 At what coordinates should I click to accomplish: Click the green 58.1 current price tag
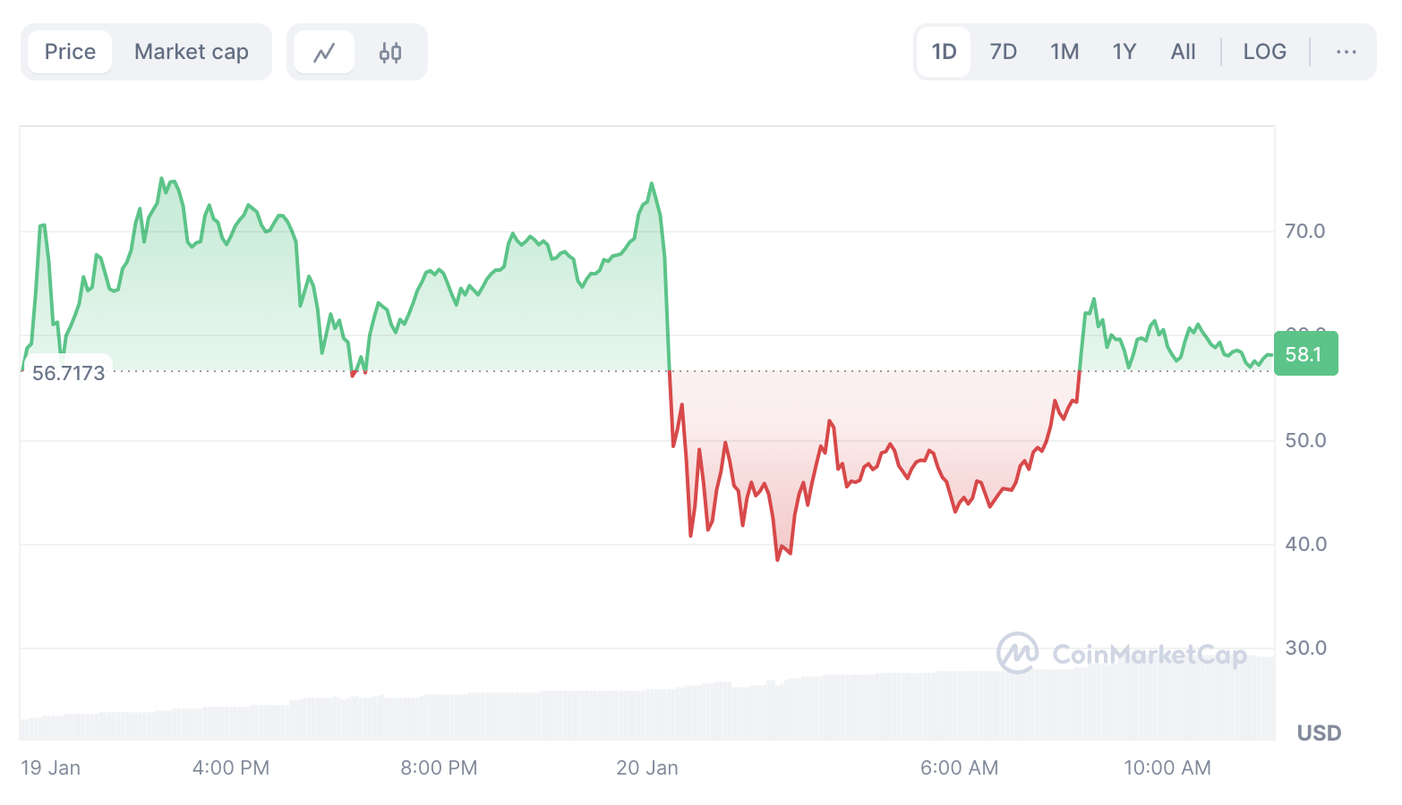[x=1305, y=354]
